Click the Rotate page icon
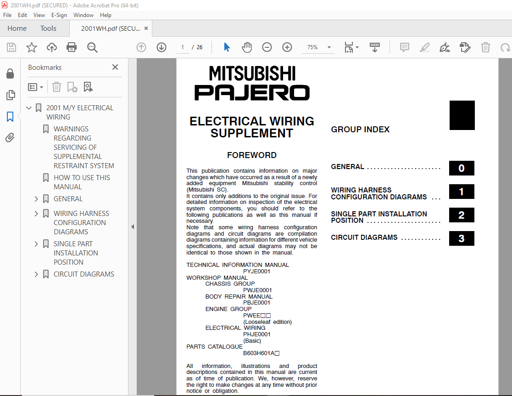The height and width of the screenshot is (396, 512). [x=506, y=47]
